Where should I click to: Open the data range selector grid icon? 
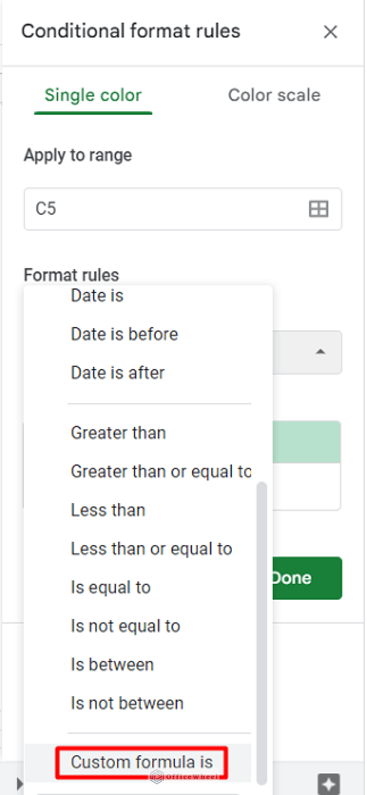[318, 209]
